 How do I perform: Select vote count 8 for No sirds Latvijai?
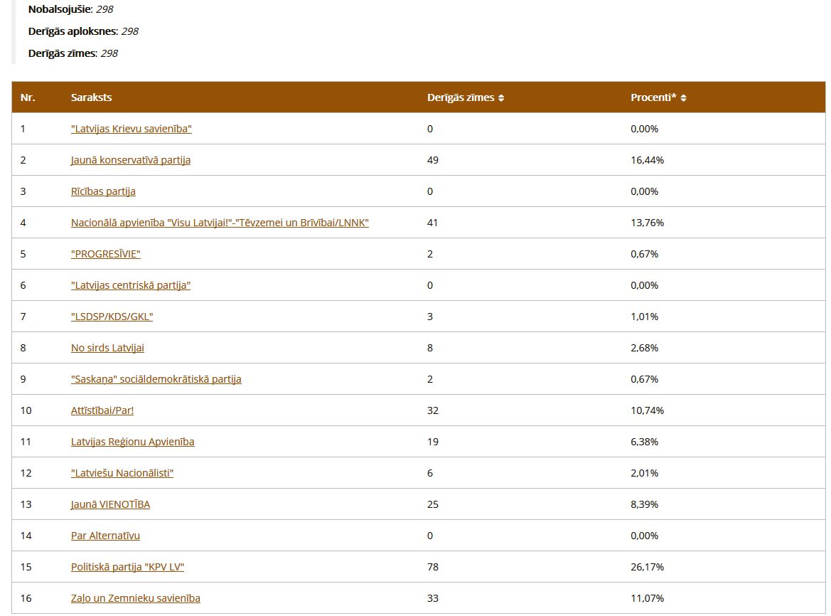point(430,348)
